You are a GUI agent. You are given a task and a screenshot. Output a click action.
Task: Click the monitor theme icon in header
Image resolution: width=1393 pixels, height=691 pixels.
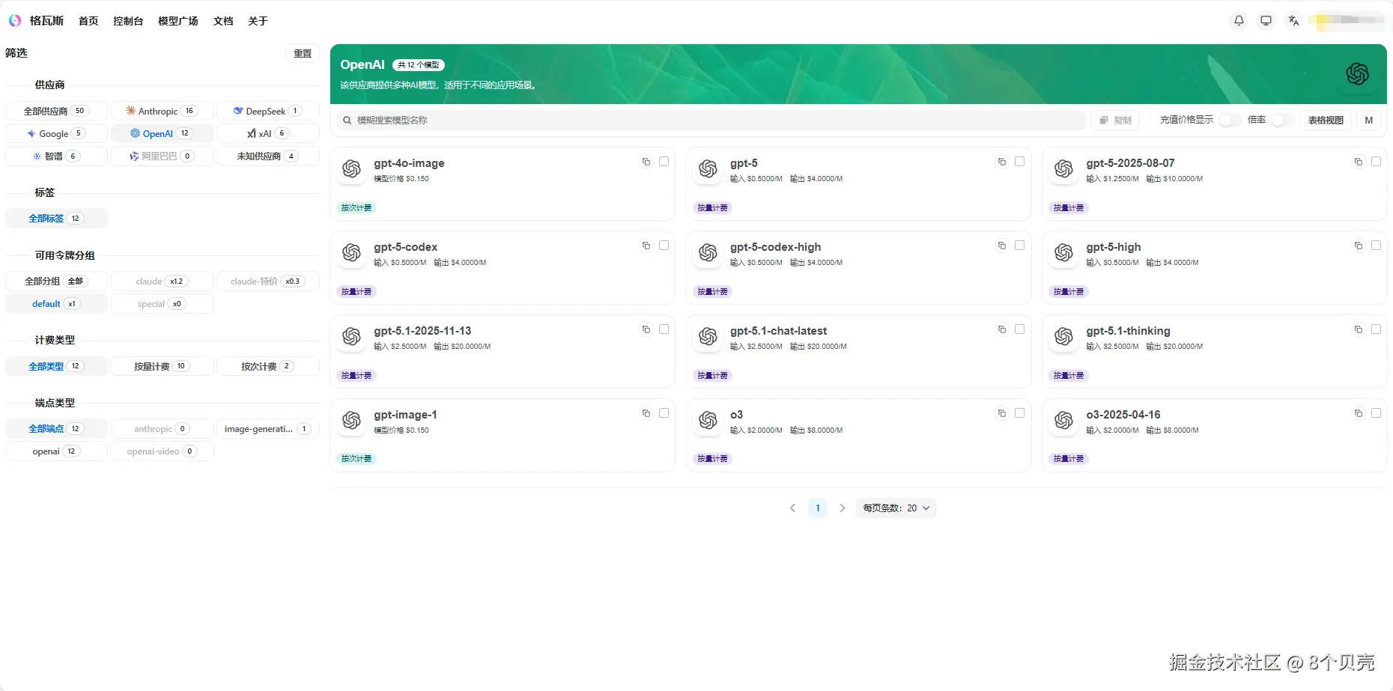[x=1266, y=21]
